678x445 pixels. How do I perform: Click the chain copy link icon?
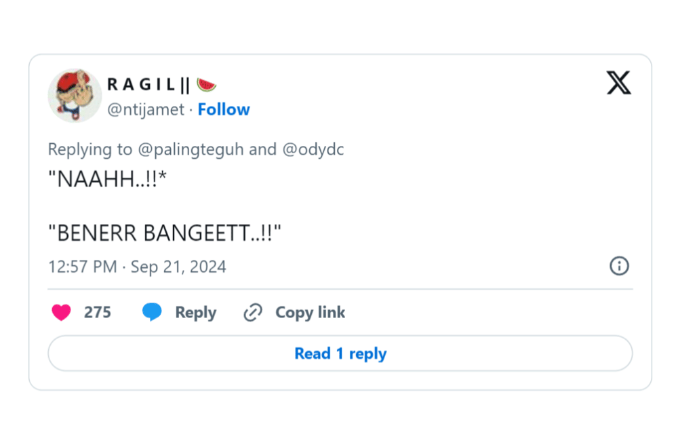(253, 313)
